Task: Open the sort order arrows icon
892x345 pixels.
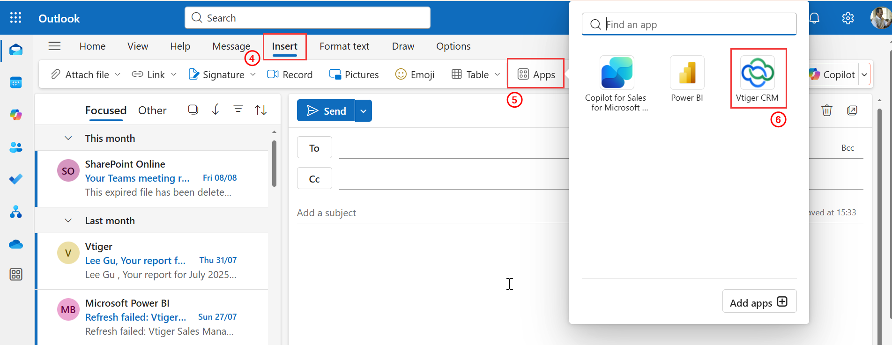Action: pyautogui.click(x=261, y=110)
